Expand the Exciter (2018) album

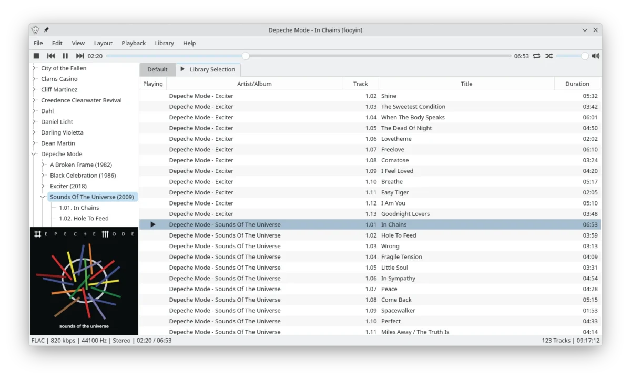(44, 186)
